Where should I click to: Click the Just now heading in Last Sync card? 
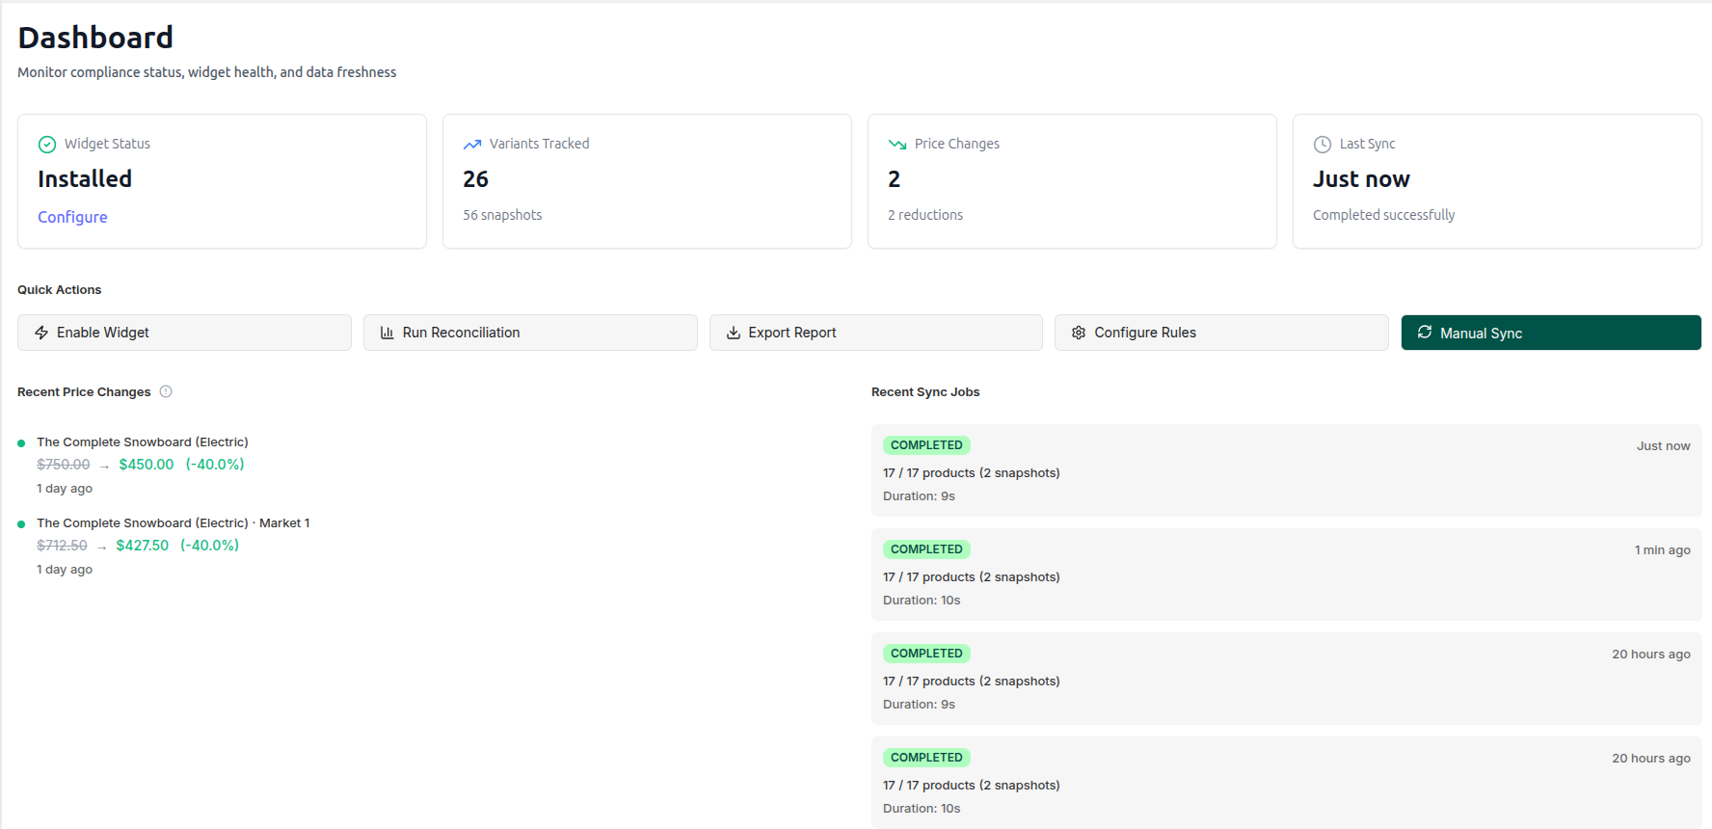click(1361, 179)
